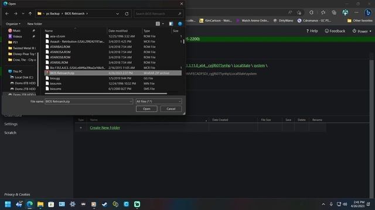This screenshot has height=210, width=375.
Task: Select the ATARIXL.ROM file
Action: 113,62
